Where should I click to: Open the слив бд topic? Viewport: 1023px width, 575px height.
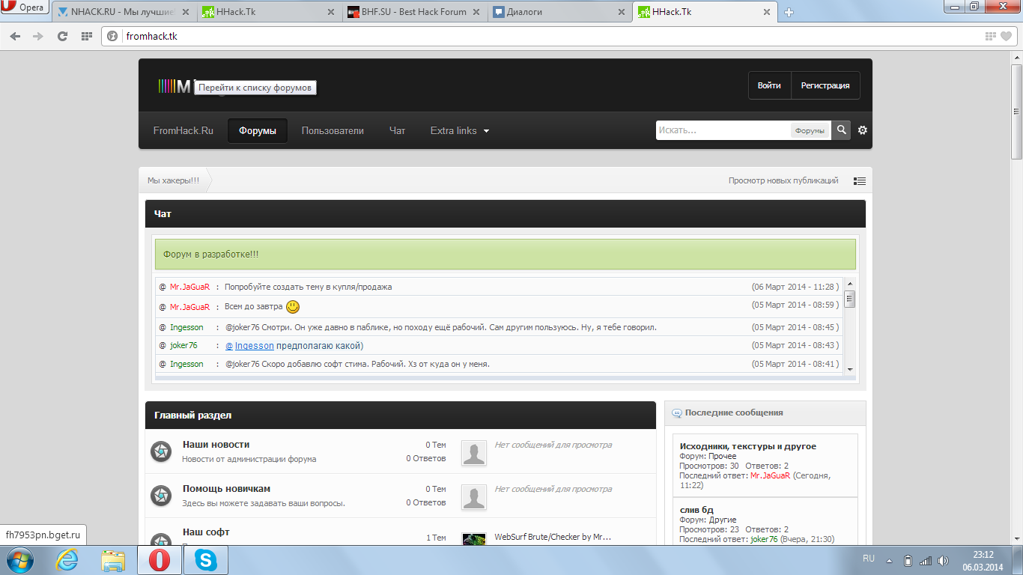click(x=696, y=510)
